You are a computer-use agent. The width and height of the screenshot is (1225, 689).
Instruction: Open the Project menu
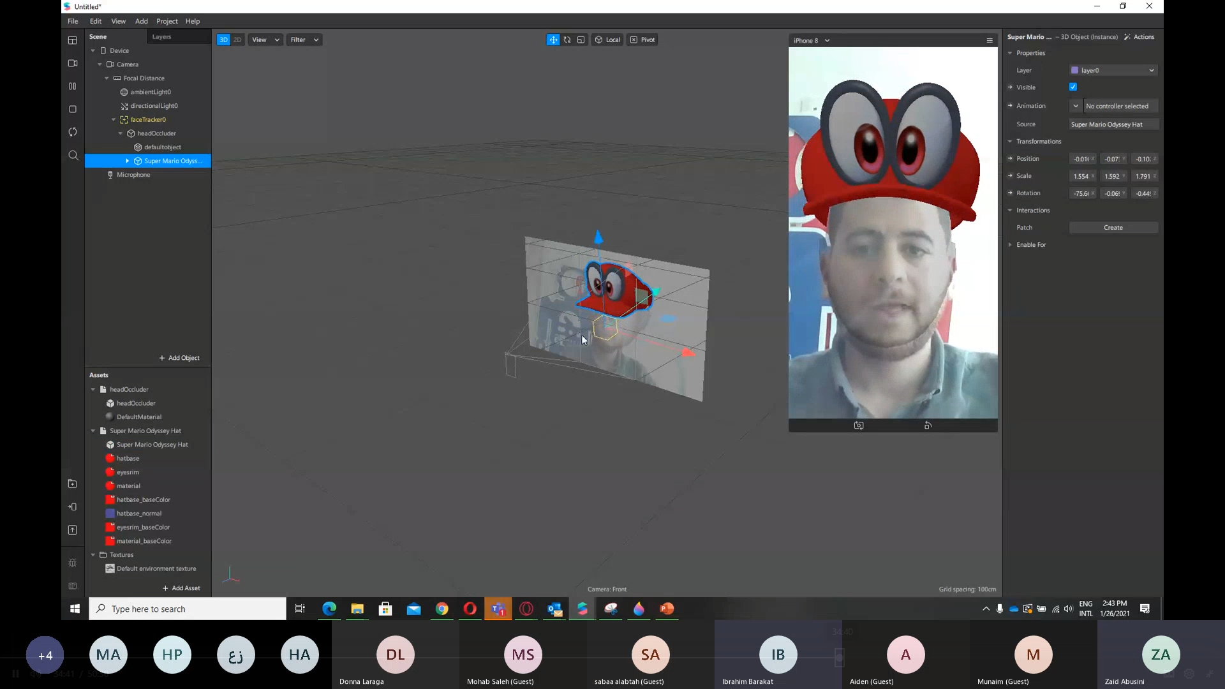point(167,21)
